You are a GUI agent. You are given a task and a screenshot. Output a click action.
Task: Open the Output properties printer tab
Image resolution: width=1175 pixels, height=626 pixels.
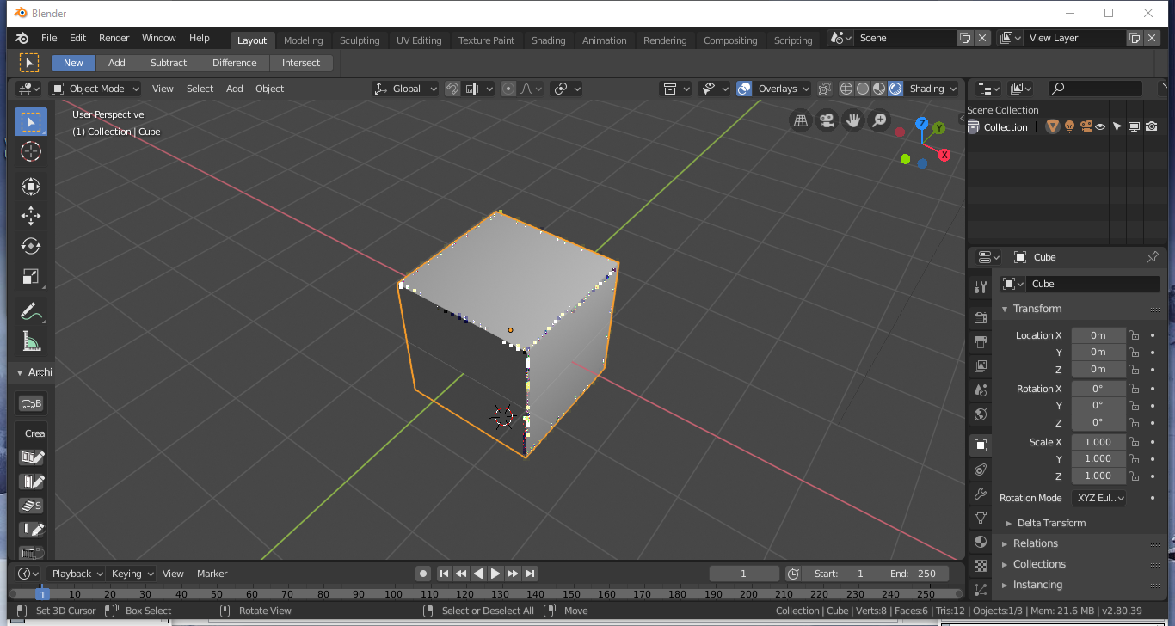(x=981, y=341)
